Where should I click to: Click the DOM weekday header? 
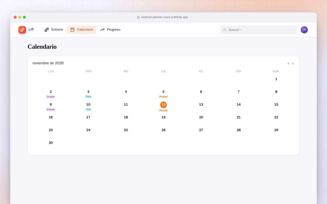click(276, 71)
